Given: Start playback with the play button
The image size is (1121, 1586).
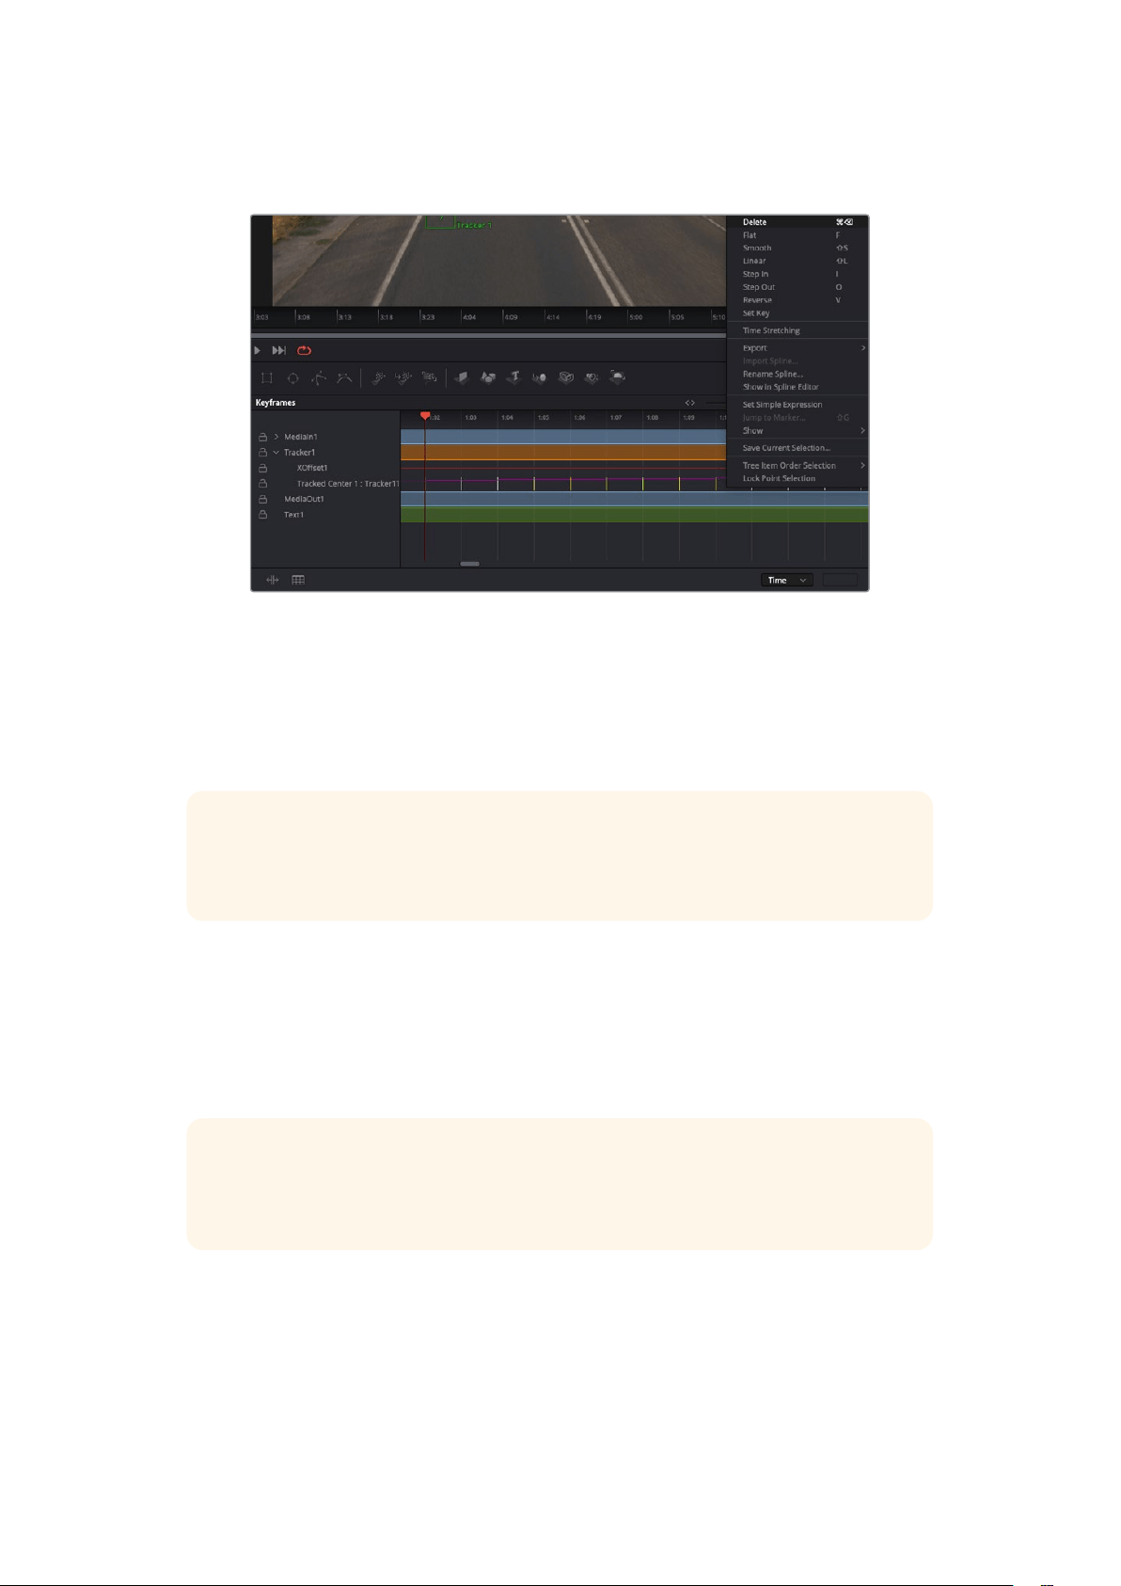Looking at the screenshot, I should [258, 350].
